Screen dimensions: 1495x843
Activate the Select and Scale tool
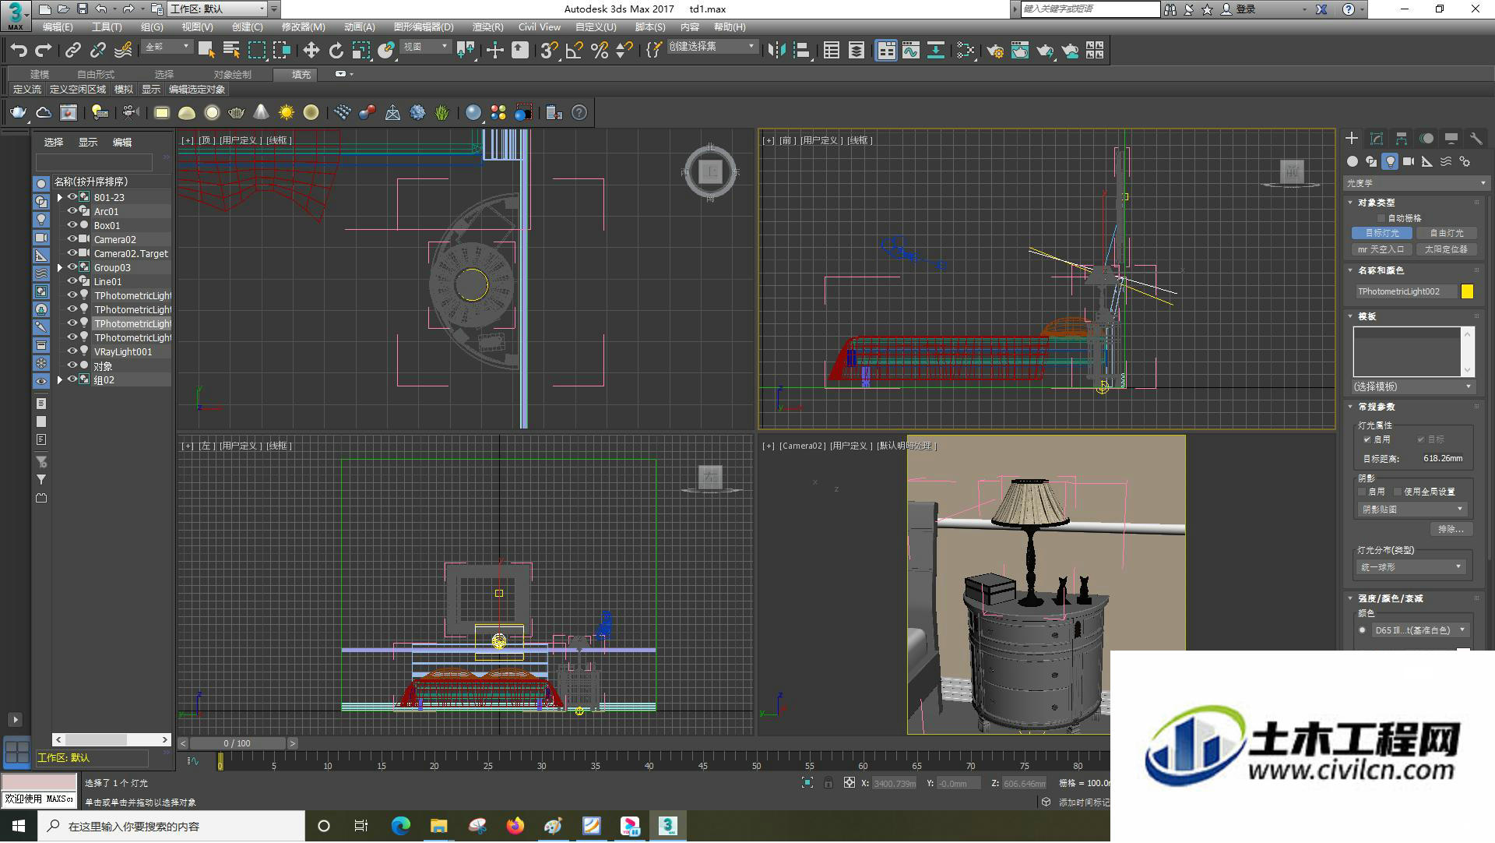point(361,51)
